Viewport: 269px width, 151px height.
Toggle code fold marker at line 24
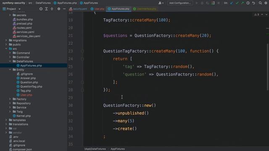click(x=82, y=59)
